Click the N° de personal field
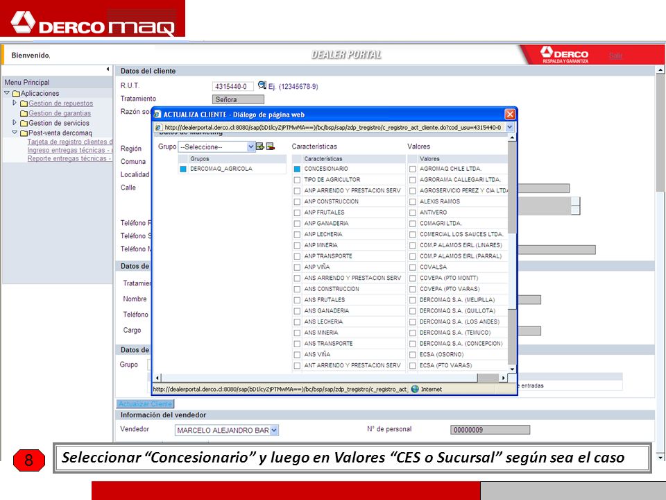 [x=490, y=430]
